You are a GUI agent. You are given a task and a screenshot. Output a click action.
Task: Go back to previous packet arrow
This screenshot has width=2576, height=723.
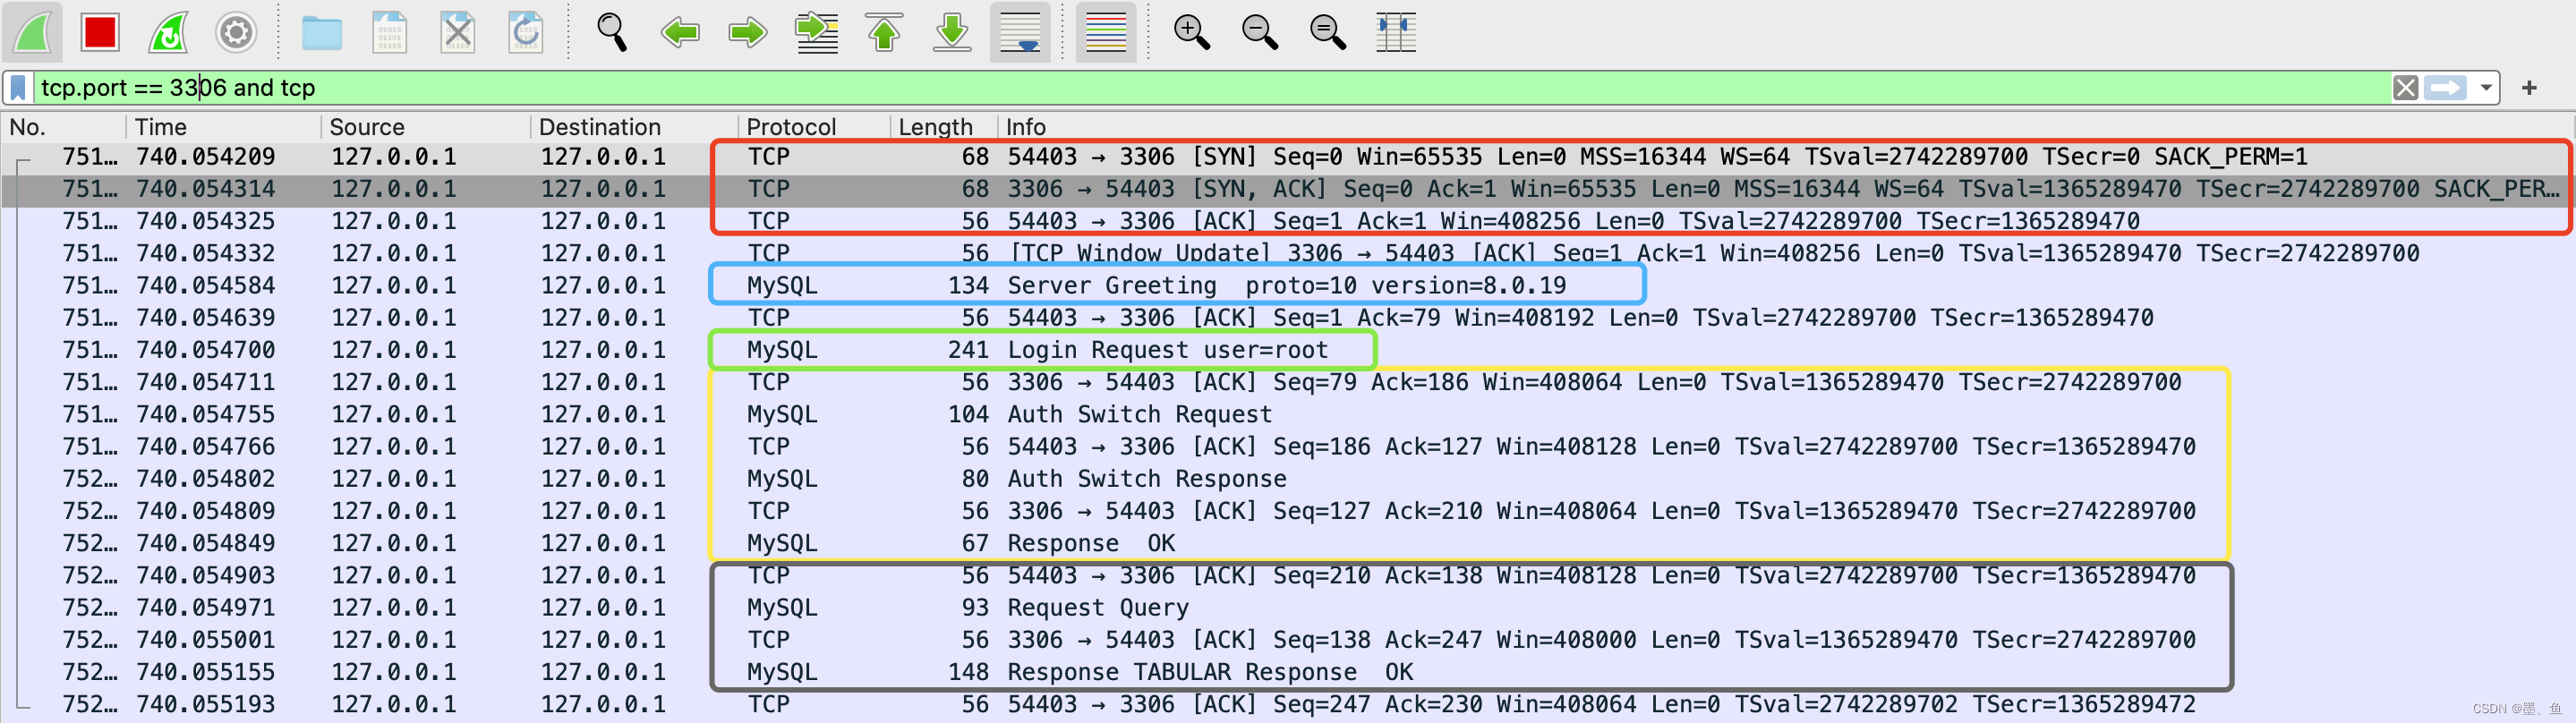[x=680, y=32]
